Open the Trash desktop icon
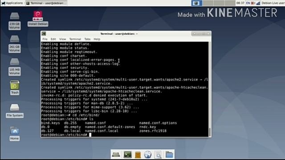The width and height of the screenshot is (285, 160). [x=15, y=88]
